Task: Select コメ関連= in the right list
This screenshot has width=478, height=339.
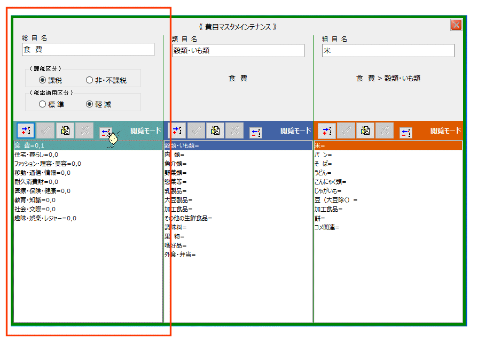Action: pyautogui.click(x=388, y=227)
